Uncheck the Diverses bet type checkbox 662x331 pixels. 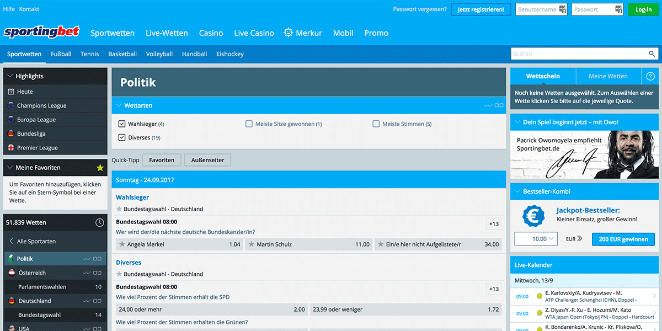122,137
